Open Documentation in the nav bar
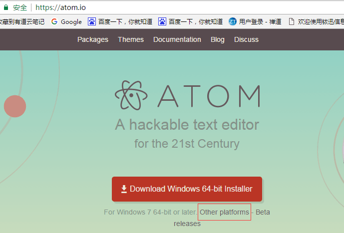This screenshot has height=233, width=344. (177, 39)
